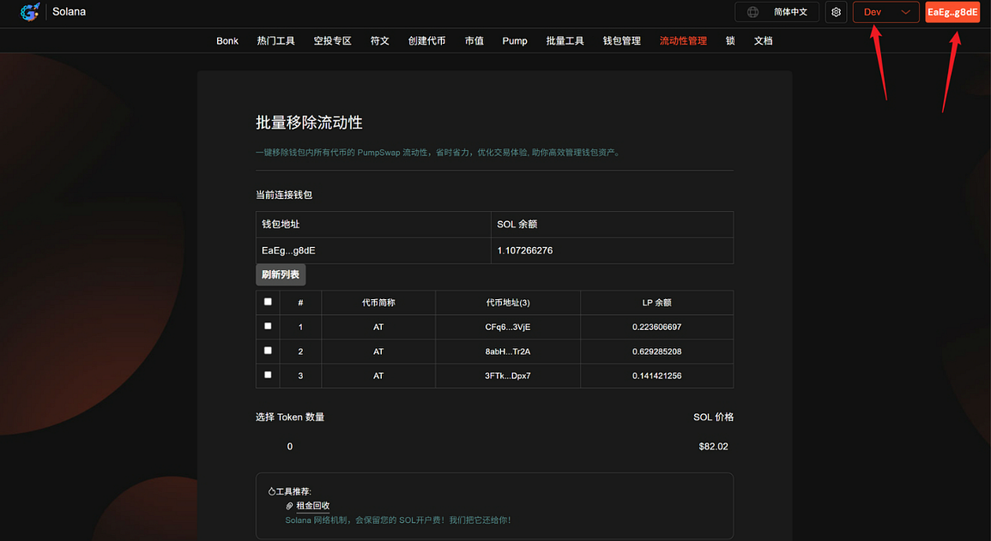Open the 简体中文 language selector
Screen dimensions: 991x541
point(776,12)
